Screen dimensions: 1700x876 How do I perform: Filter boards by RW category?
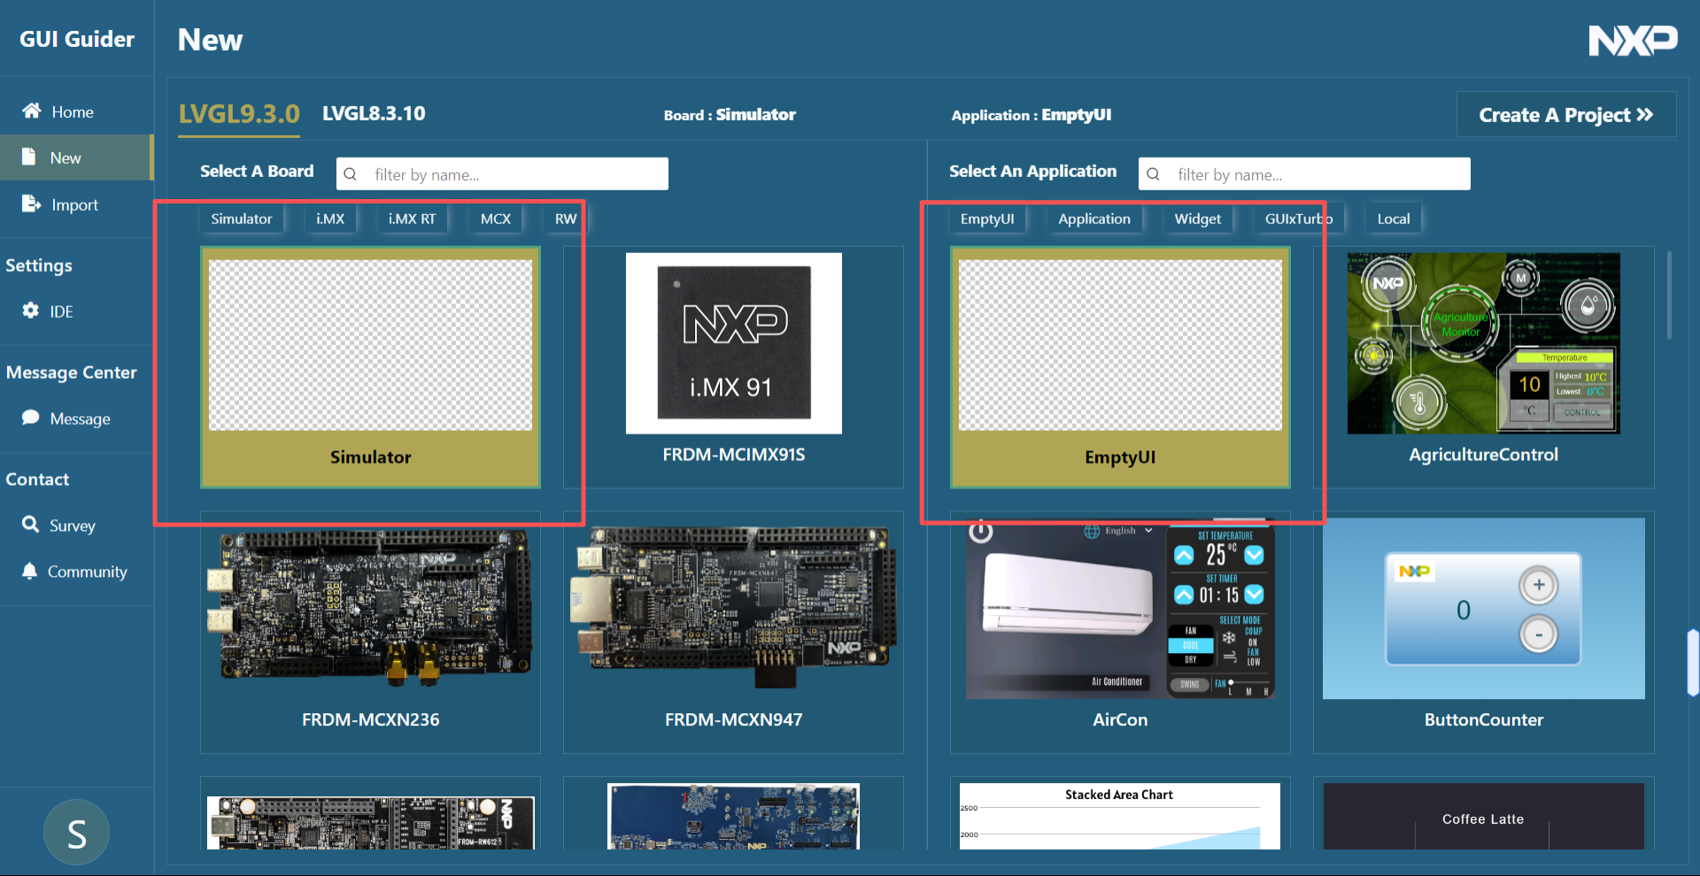[x=566, y=219]
